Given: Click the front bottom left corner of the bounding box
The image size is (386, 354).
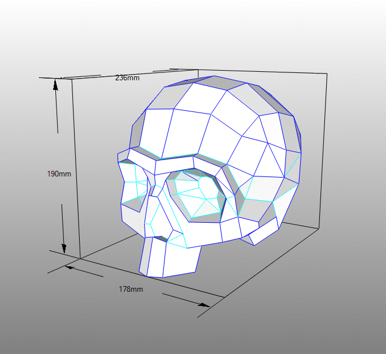Looking at the screenshot, I should tap(80, 258).
